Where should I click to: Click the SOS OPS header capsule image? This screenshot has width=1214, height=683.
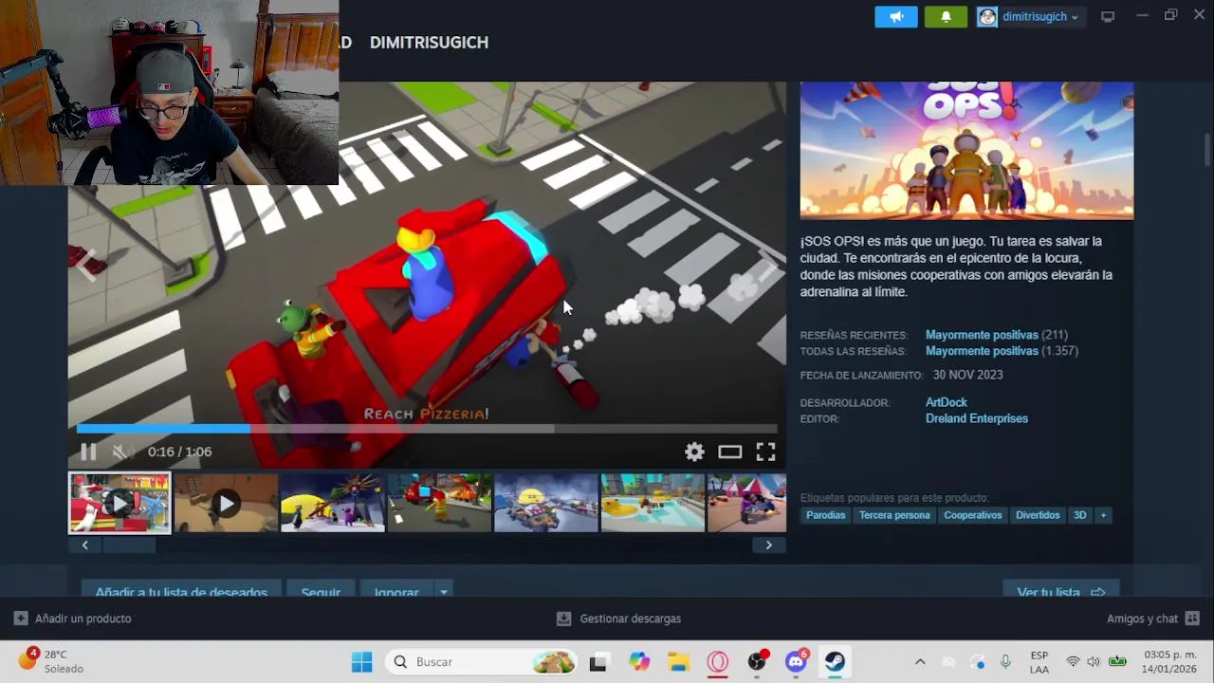tap(966, 151)
